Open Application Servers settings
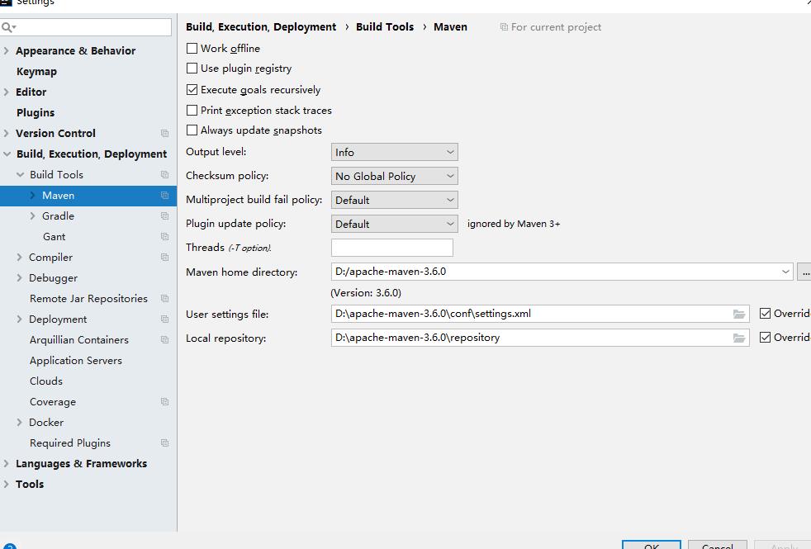 (75, 361)
